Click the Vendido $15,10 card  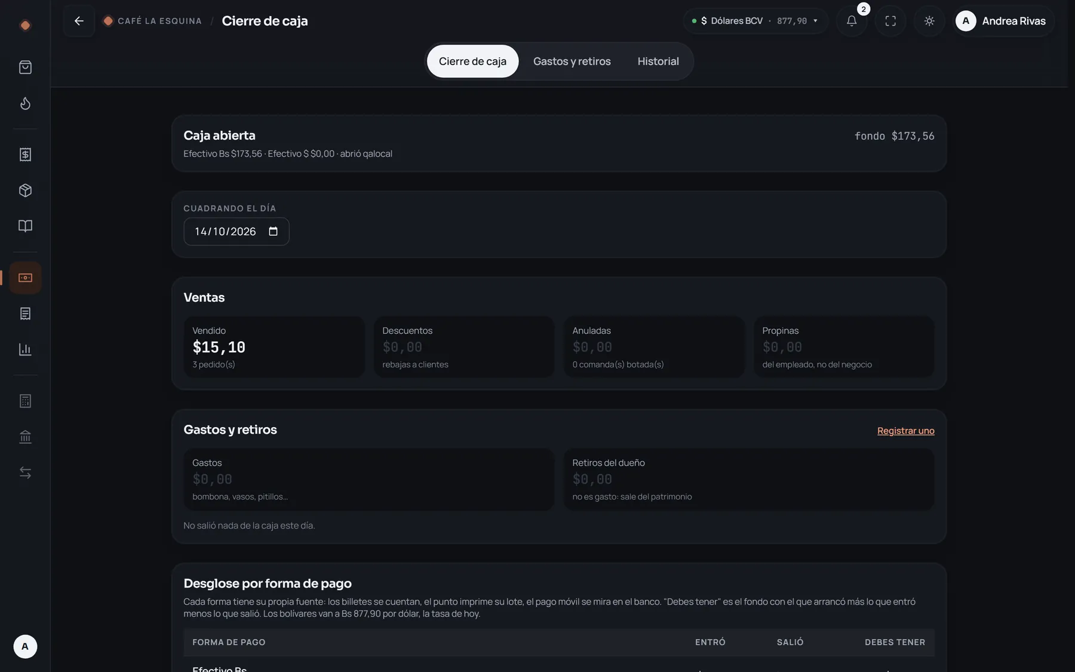[274, 347]
